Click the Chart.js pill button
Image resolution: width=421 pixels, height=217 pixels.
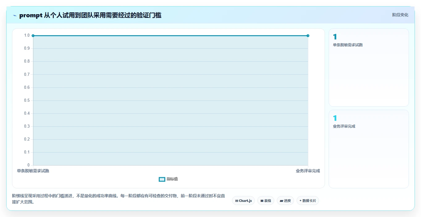tap(243, 201)
